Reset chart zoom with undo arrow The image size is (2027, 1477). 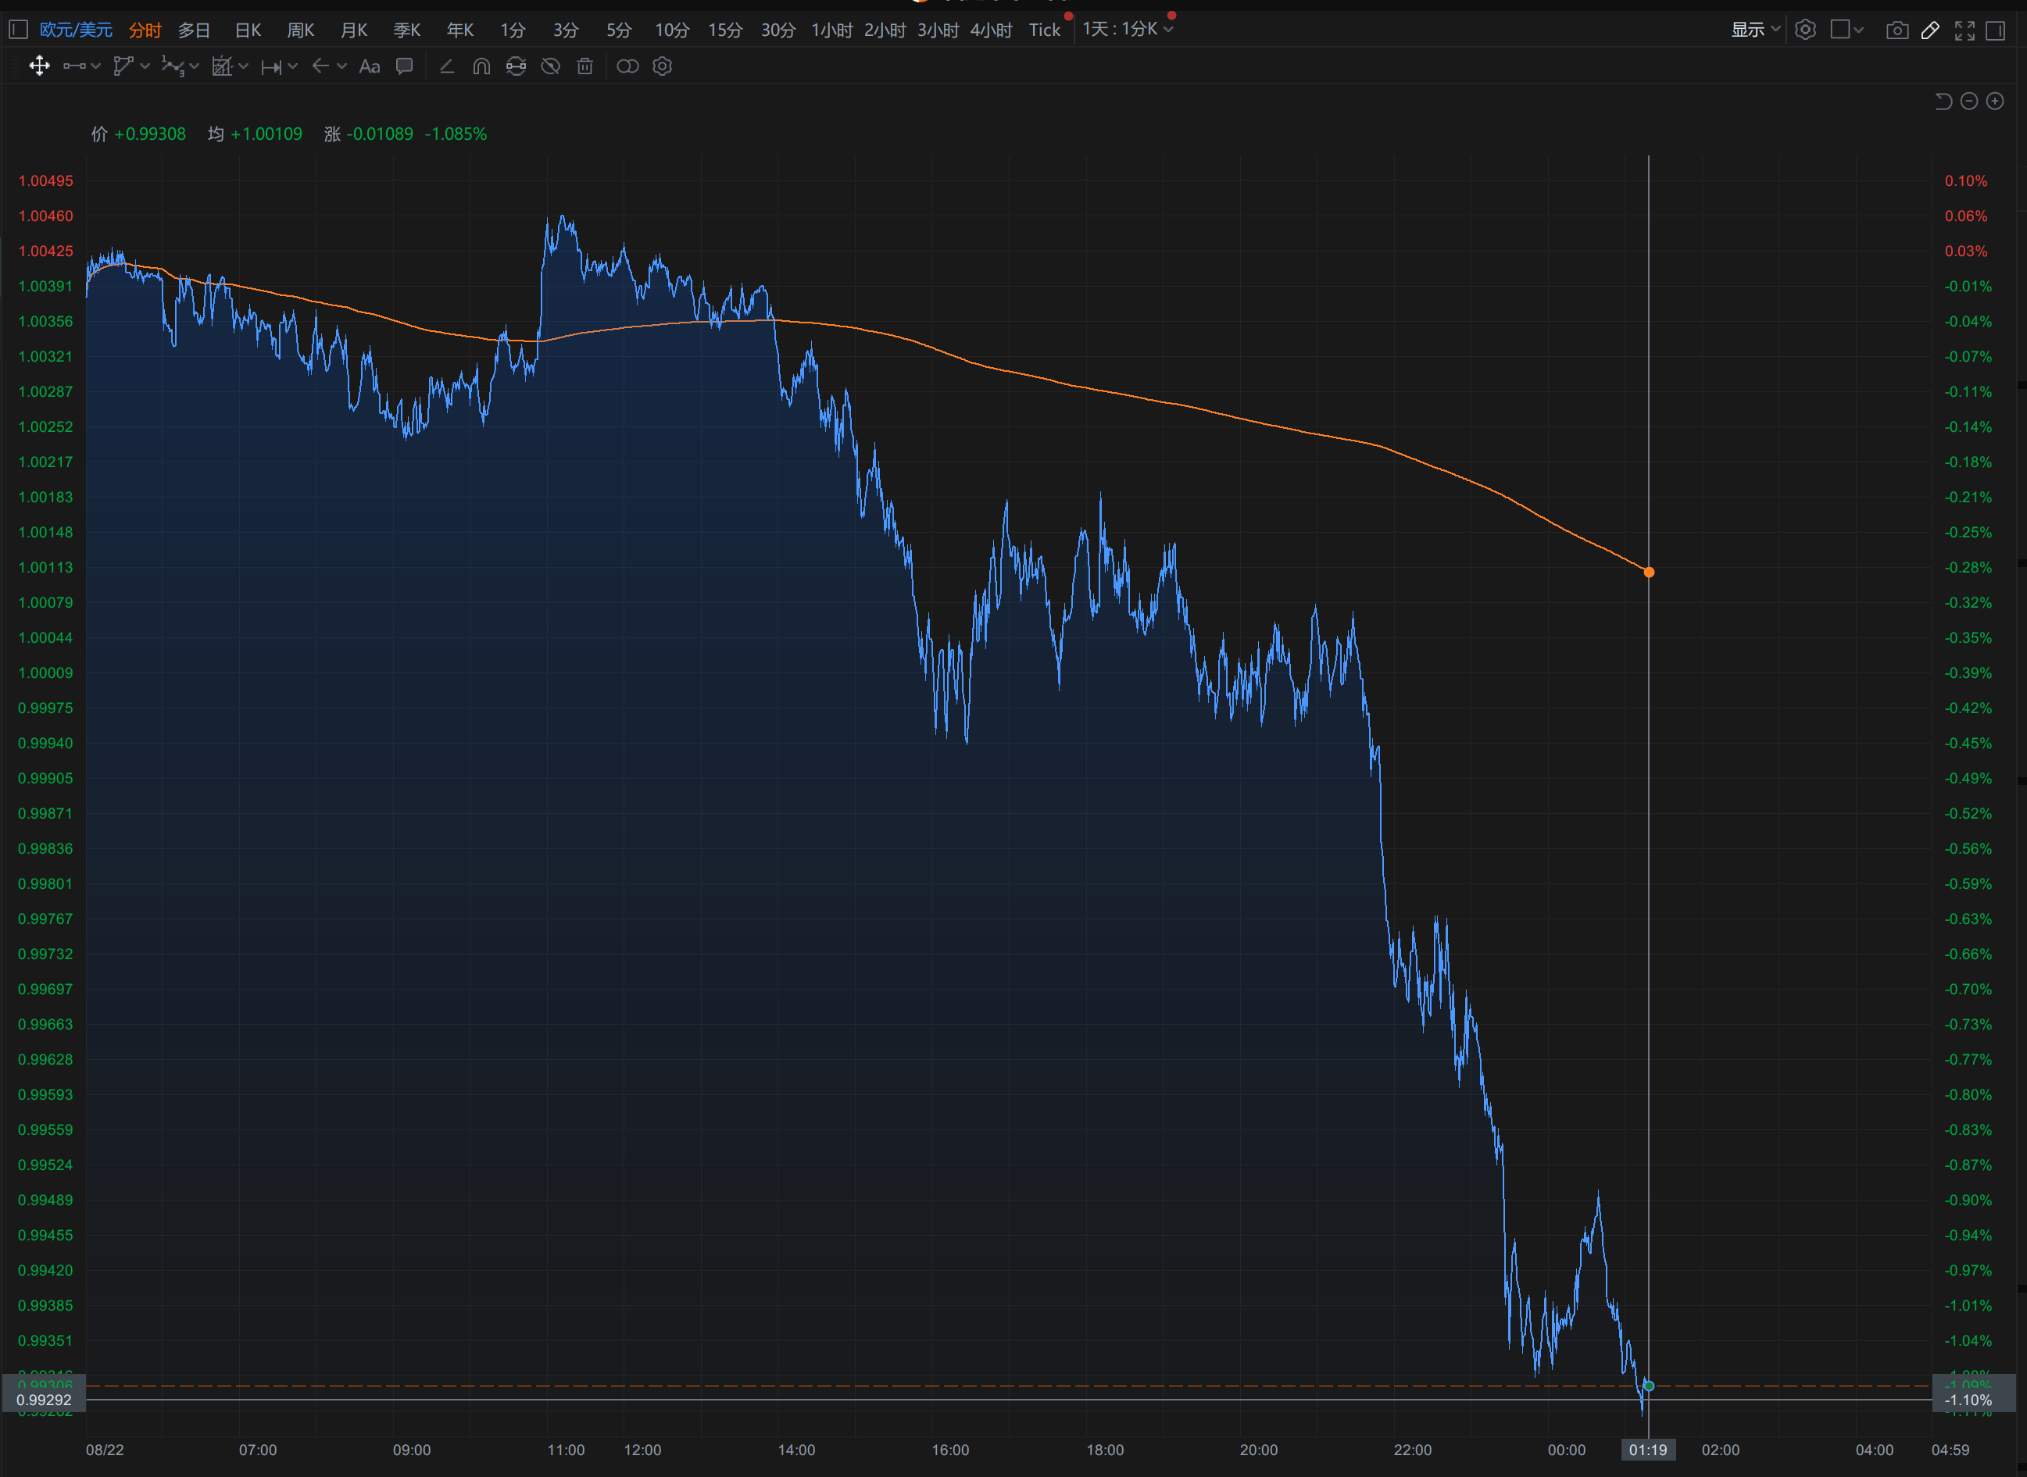[x=1943, y=101]
